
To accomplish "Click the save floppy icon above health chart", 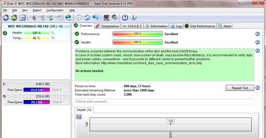I will tap(79, 117).
